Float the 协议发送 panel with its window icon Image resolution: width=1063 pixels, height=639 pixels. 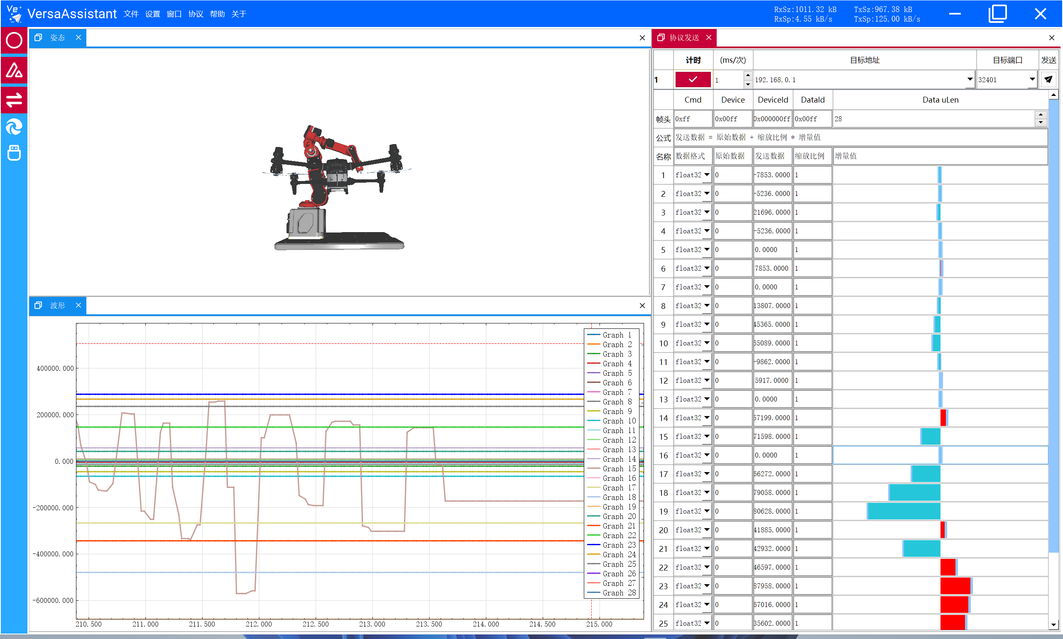(x=661, y=37)
